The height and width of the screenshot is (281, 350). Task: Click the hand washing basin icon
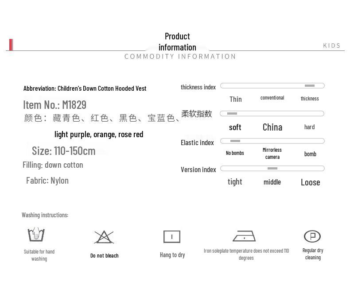36,235
